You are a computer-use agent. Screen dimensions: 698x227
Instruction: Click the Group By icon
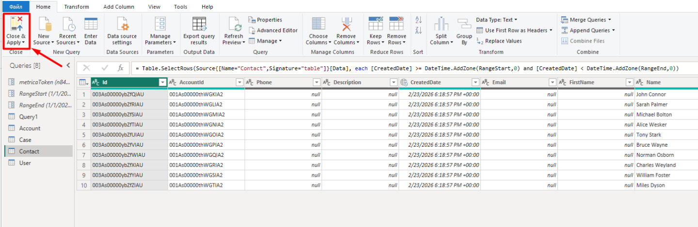[464, 25]
